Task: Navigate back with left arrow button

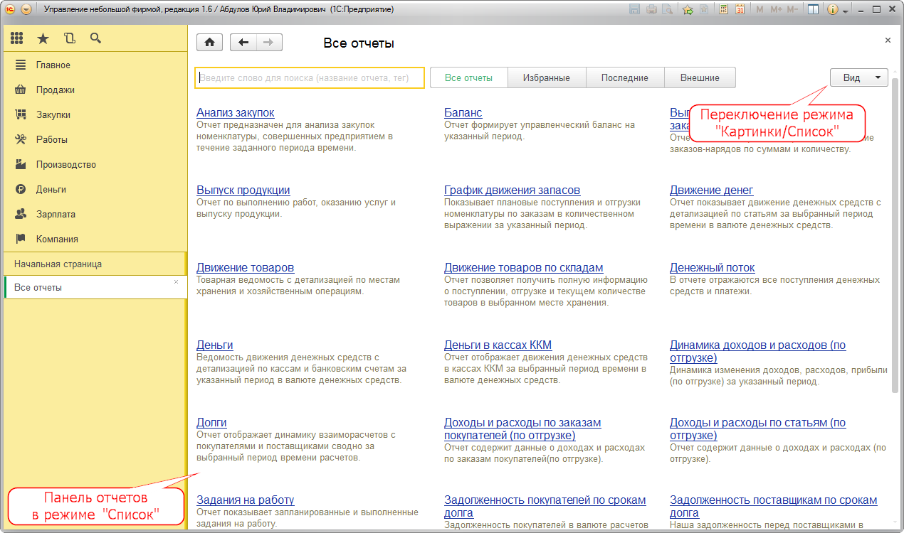Action: pyautogui.click(x=243, y=42)
